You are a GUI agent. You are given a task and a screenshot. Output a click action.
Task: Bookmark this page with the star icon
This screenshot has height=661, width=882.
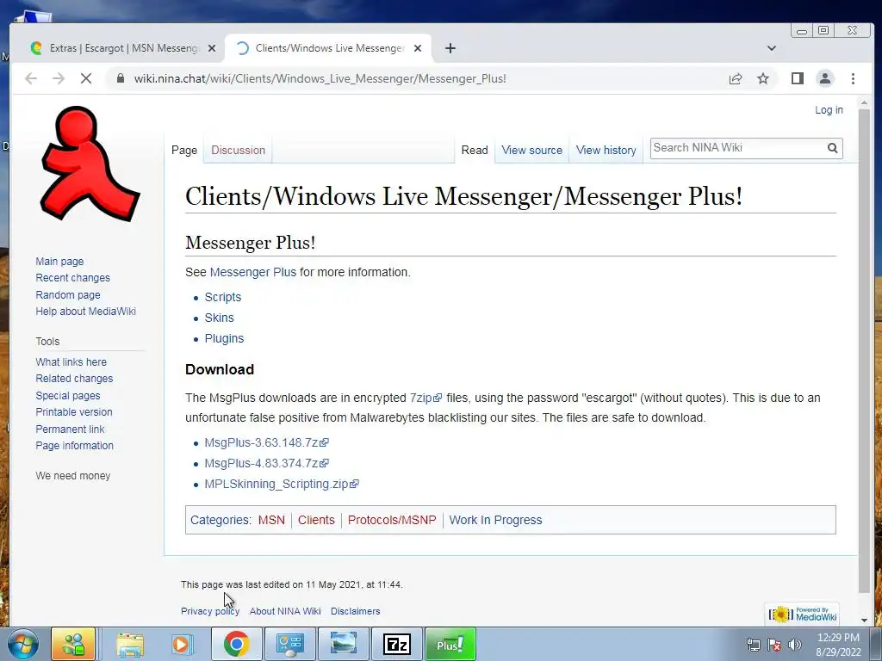pyautogui.click(x=763, y=78)
